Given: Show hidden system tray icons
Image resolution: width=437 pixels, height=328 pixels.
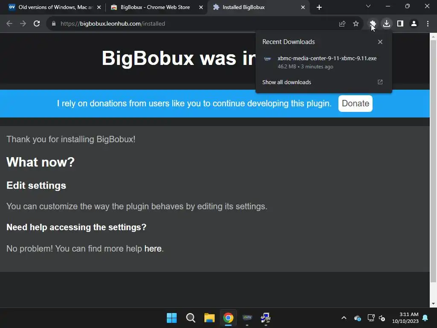Looking at the screenshot, I should coord(344,318).
